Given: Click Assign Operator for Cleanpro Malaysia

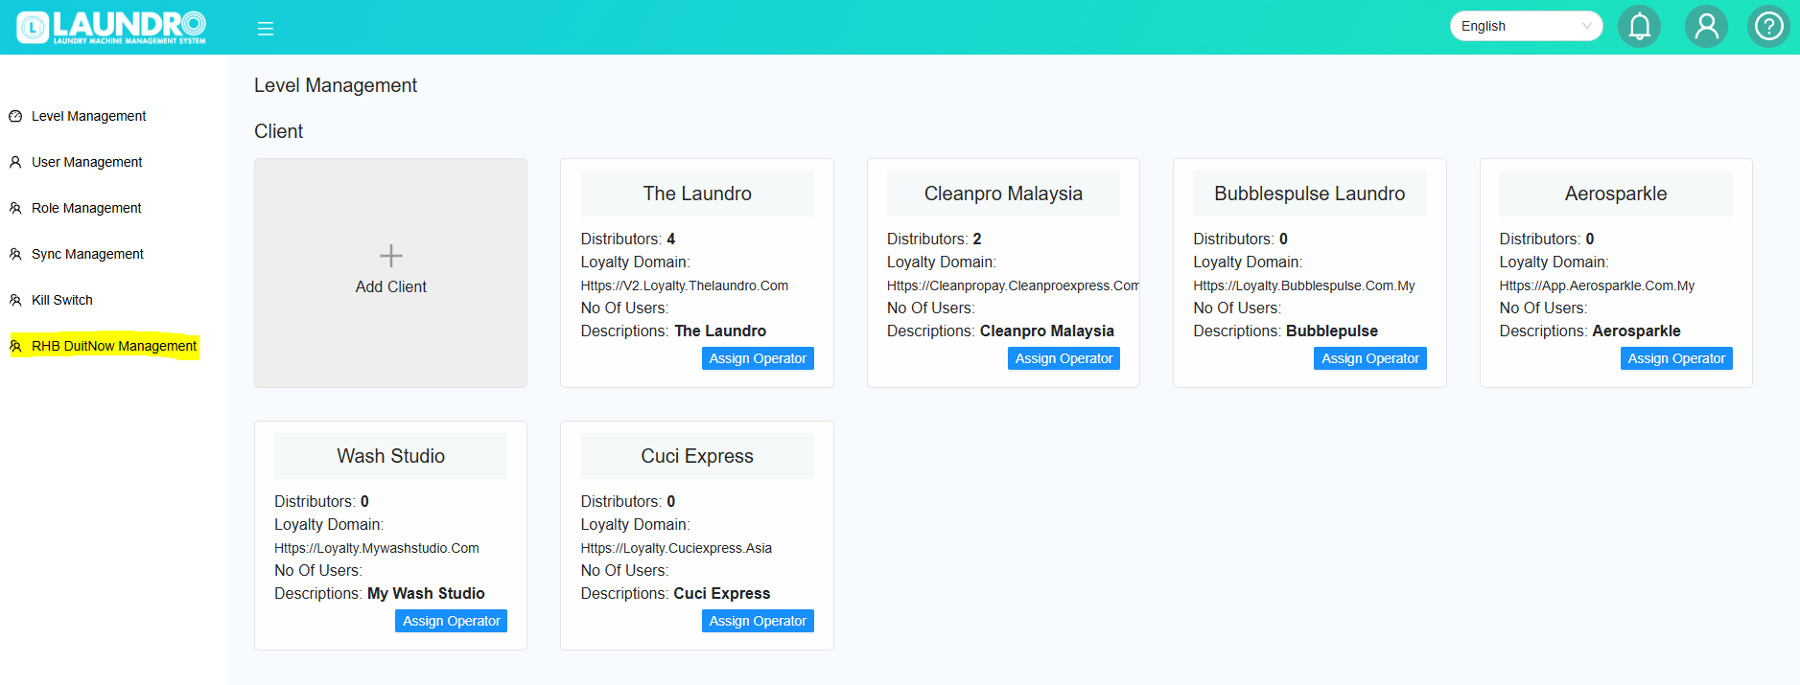Looking at the screenshot, I should pos(1064,358).
